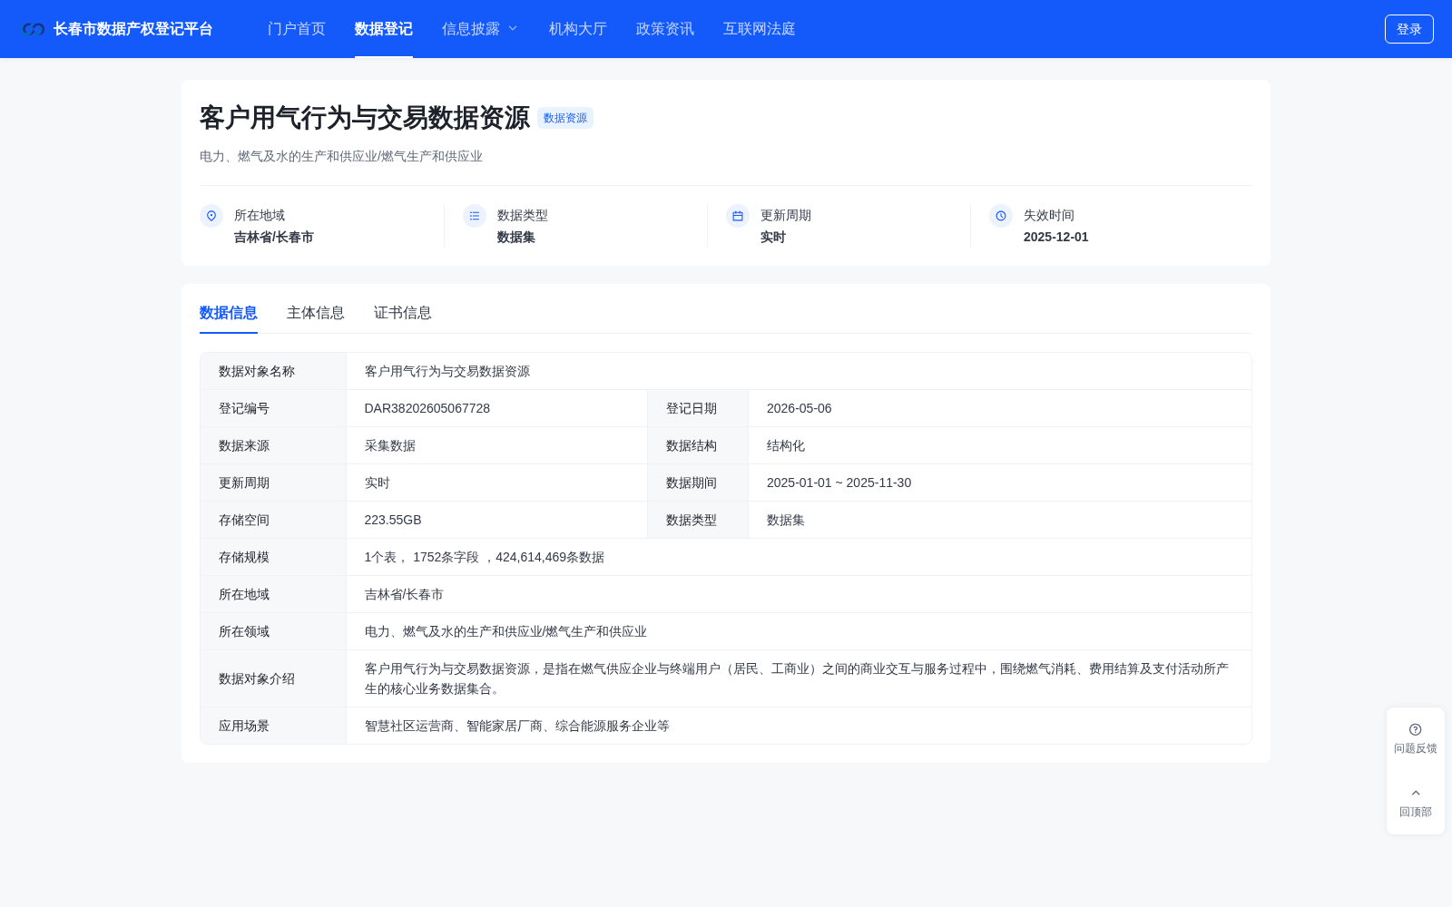This screenshot has height=907, width=1452.
Task: Click the data type list icon
Action: 475,216
